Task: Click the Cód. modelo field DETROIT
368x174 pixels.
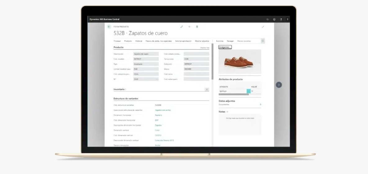Action: click(x=146, y=59)
